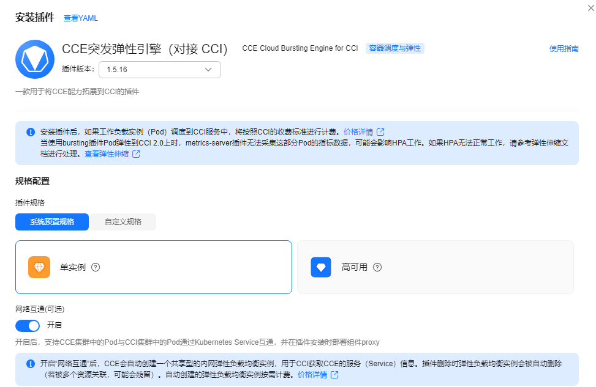Click external-link icon after the load balancer 价格详情
This screenshot has width=596, height=387.
334,375
